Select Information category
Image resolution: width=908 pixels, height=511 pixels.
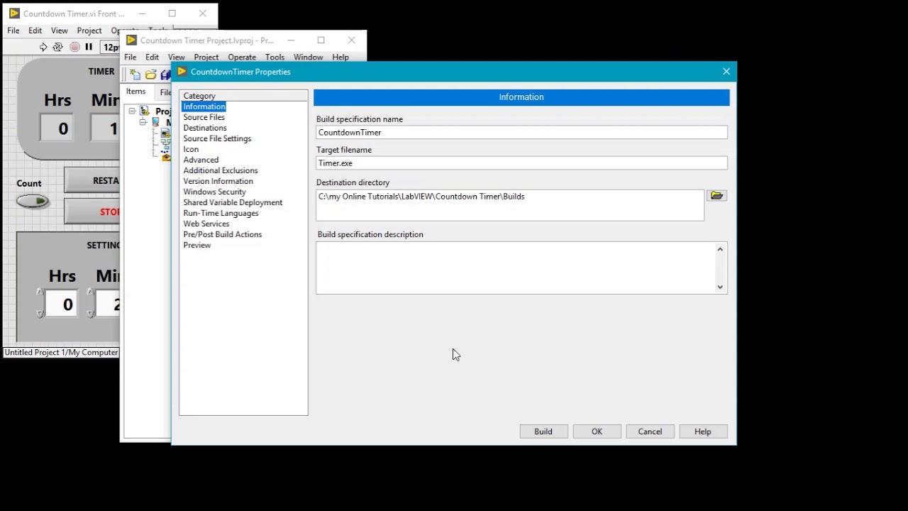tap(204, 106)
